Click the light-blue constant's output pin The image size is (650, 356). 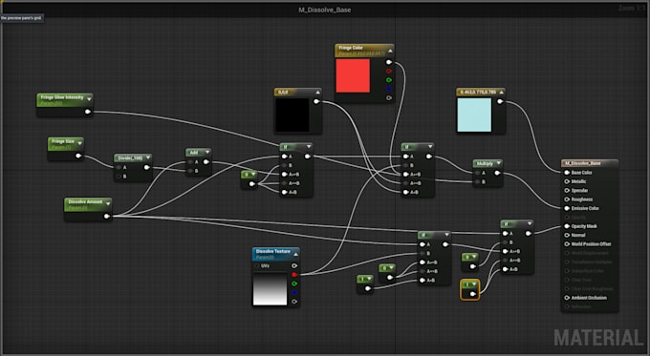[x=500, y=101]
